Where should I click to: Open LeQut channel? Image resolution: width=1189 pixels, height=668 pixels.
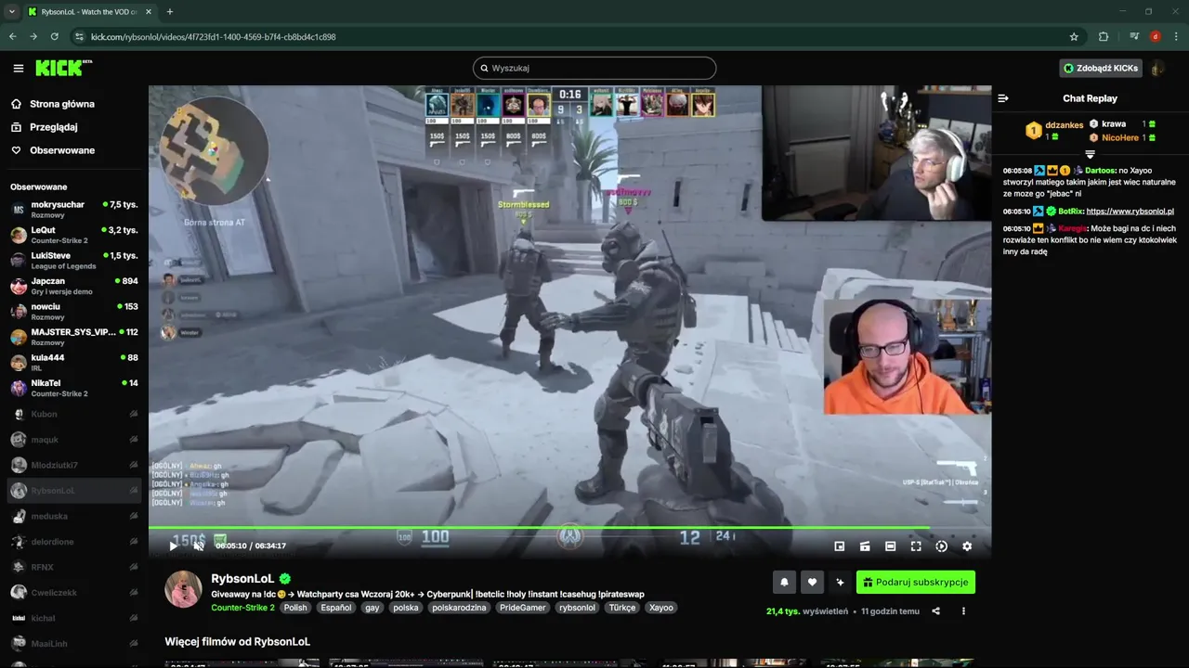tap(74, 235)
